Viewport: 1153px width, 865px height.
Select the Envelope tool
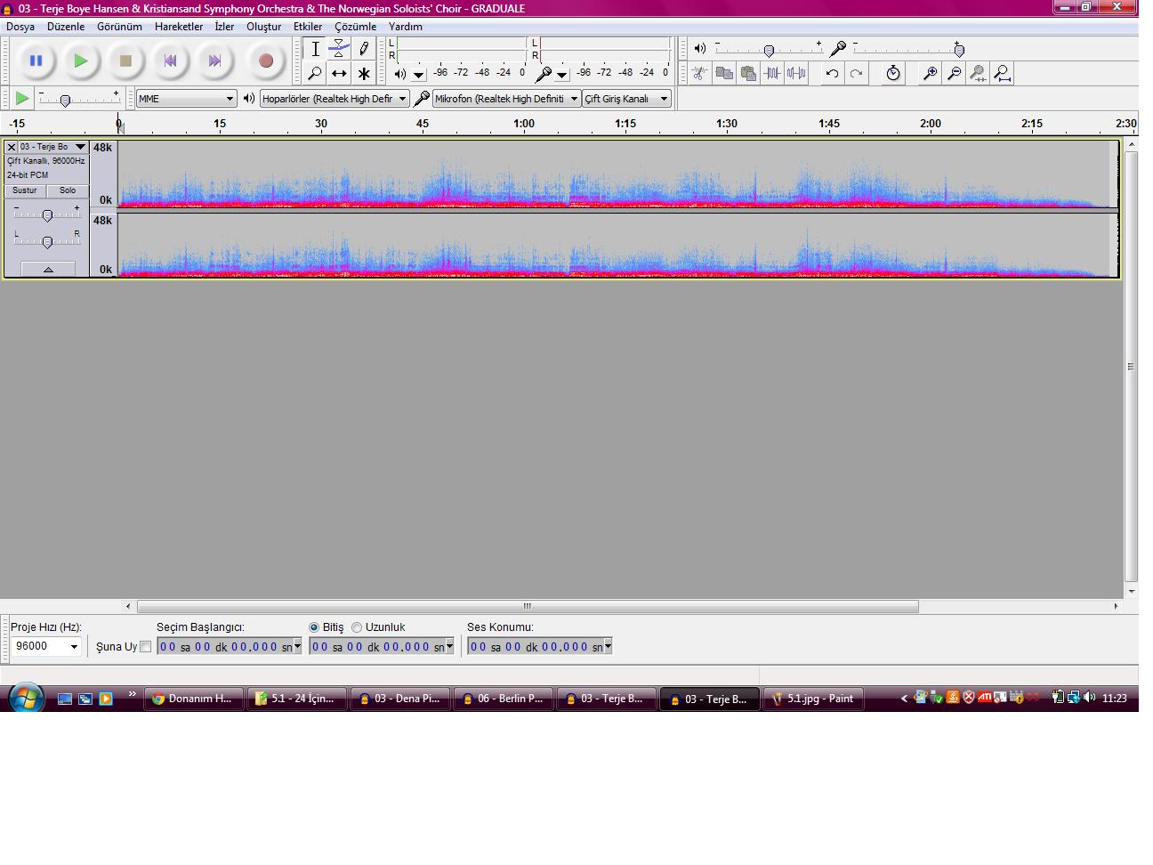pyautogui.click(x=339, y=49)
